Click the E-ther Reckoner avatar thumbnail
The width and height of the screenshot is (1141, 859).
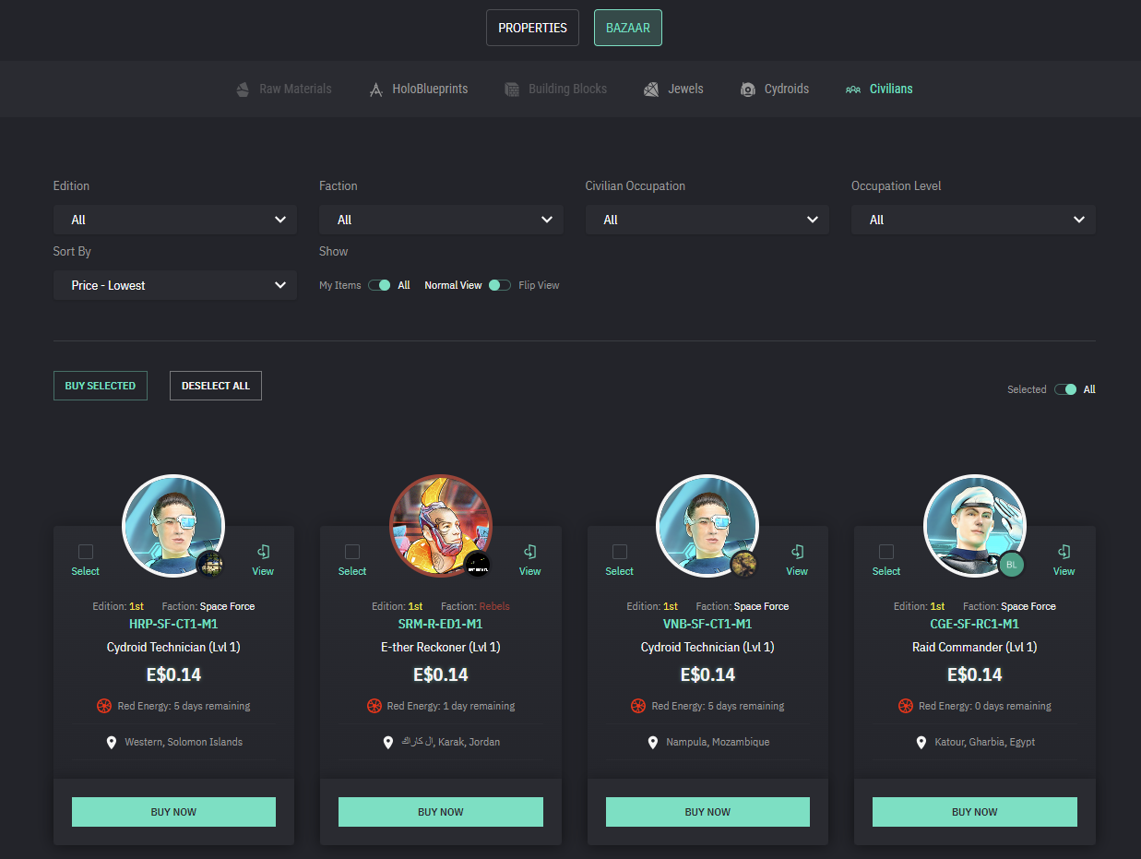440,526
